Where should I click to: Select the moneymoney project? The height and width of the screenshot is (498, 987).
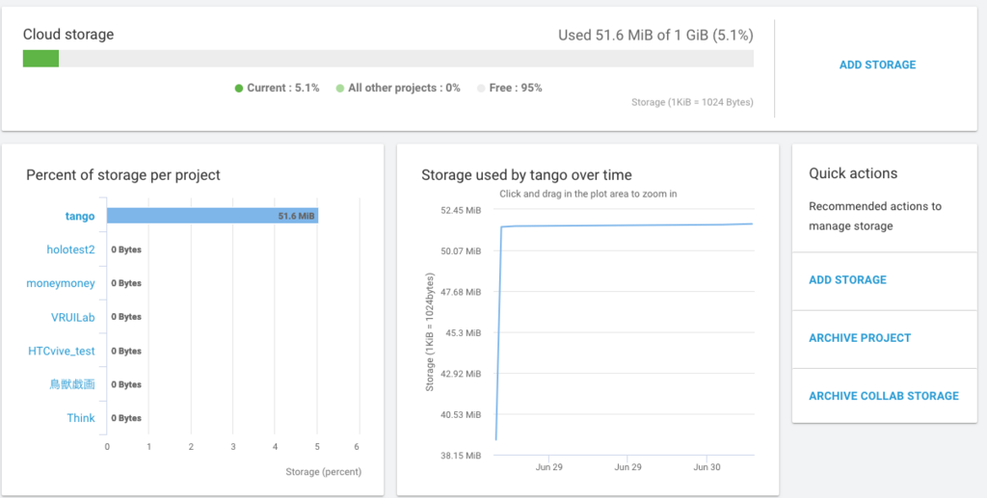[61, 283]
